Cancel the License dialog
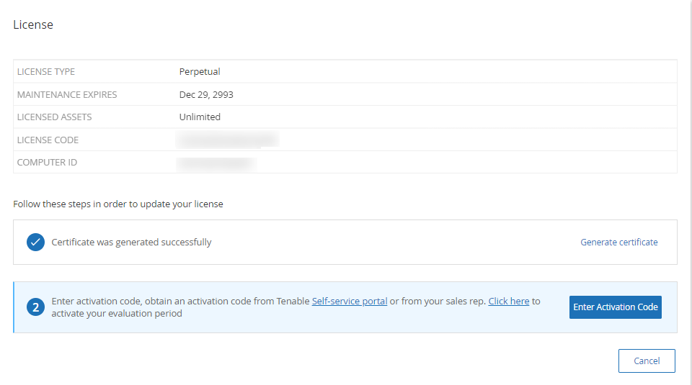The width and height of the screenshot is (692, 385). [647, 361]
